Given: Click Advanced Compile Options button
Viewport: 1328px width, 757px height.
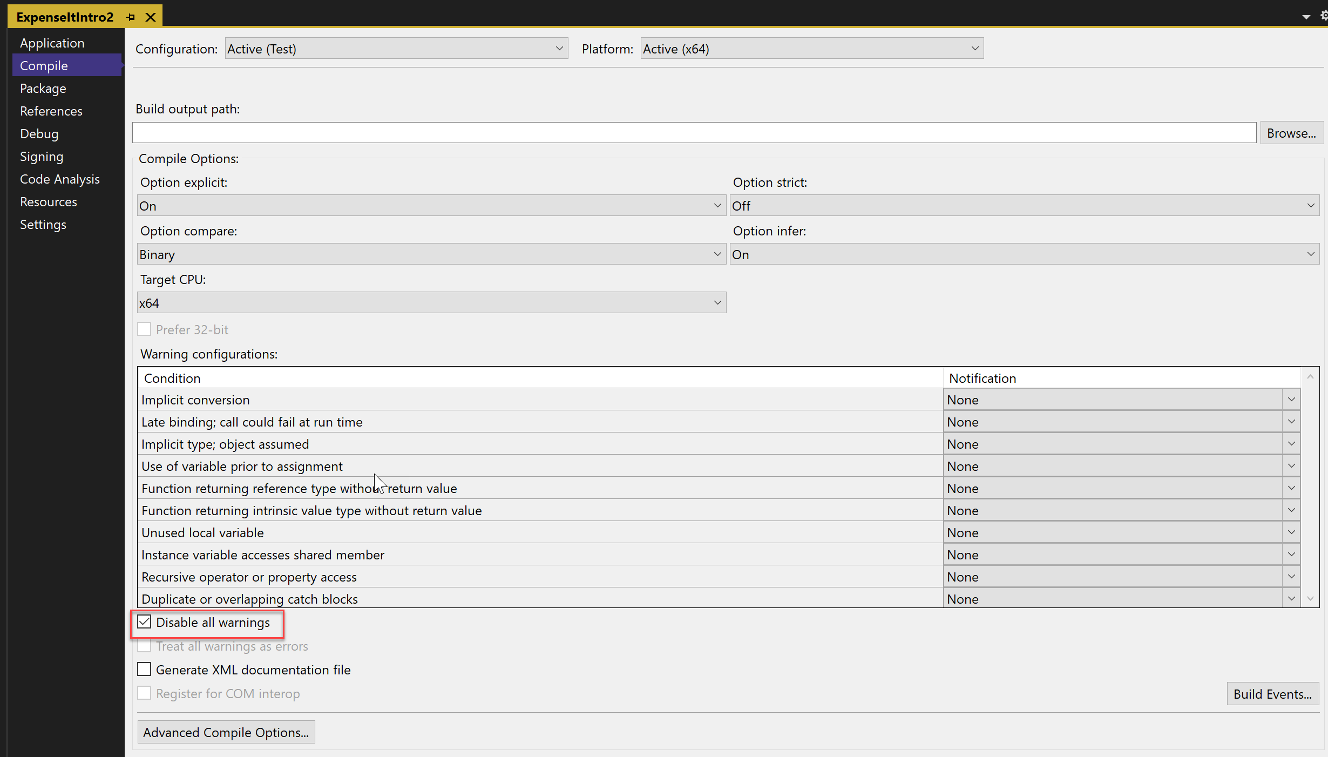Looking at the screenshot, I should pyautogui.click(x=225, y=732).
